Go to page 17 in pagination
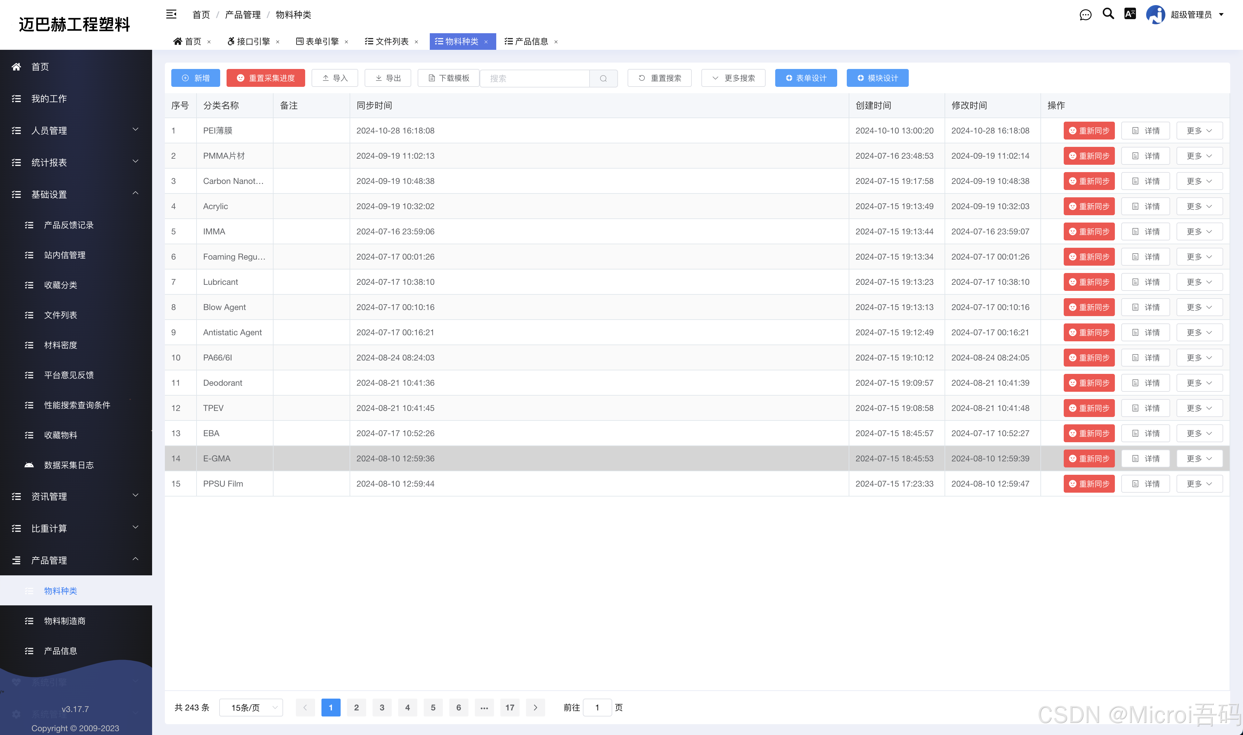 coord(509,707)
